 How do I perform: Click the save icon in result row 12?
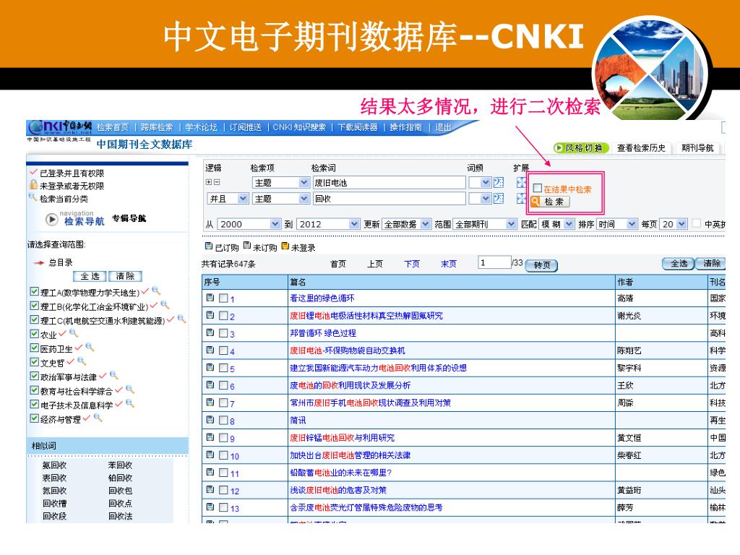tap(210, 490)
